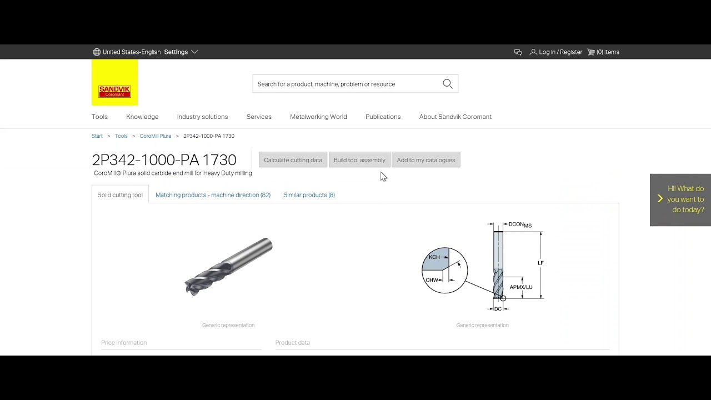
Task: Click the product title 2P342-1000-PA 1730
Action: [164, 160]
